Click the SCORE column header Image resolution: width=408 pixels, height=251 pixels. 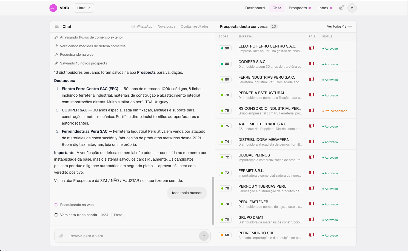[x=224, y=36]
